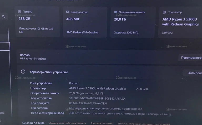Click the sidebar vertical scrollbar
The height and width of the screenshot is (125, 202).
pos(10,72)
